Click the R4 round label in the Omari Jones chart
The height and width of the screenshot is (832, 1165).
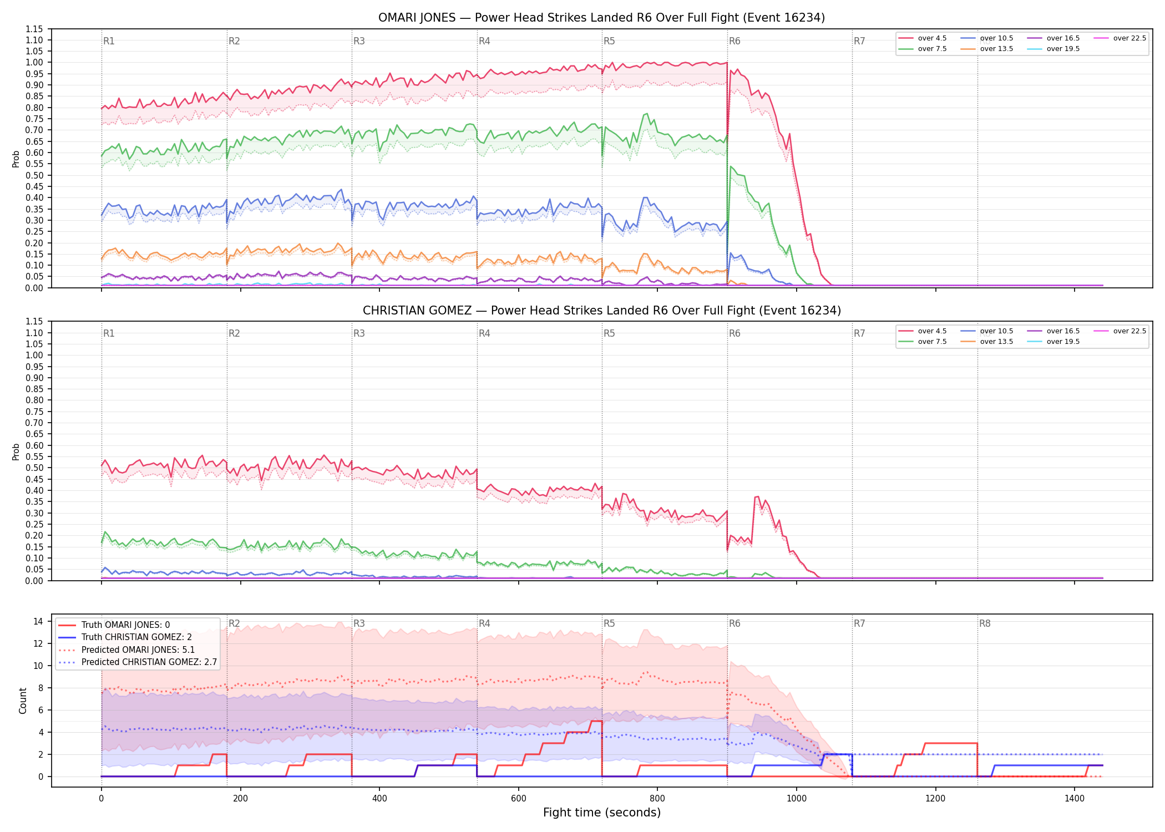pyautogui.click(x=484, y=41)
